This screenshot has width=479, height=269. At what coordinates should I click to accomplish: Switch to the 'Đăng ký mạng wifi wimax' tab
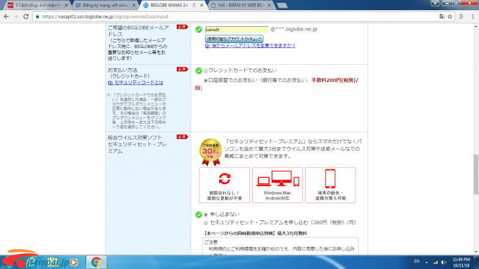click(x=105, y=5)
